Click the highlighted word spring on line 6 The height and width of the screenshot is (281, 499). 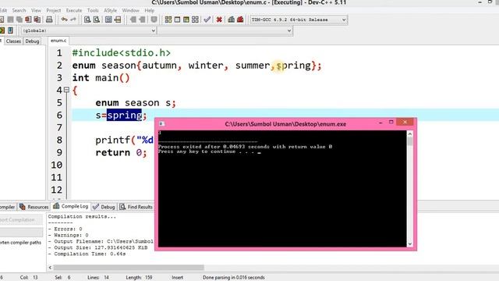coord(124,115)
